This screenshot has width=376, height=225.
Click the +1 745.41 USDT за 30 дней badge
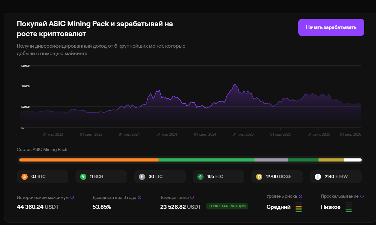point(227,206)
